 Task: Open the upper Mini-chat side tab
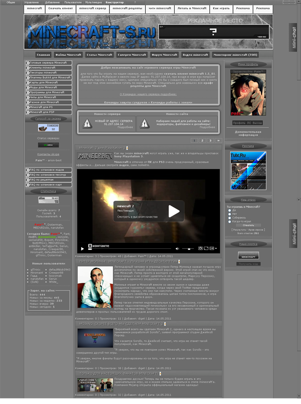294,38
